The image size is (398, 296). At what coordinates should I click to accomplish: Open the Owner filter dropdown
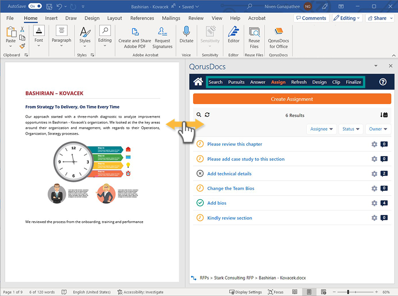pos(378,129)
